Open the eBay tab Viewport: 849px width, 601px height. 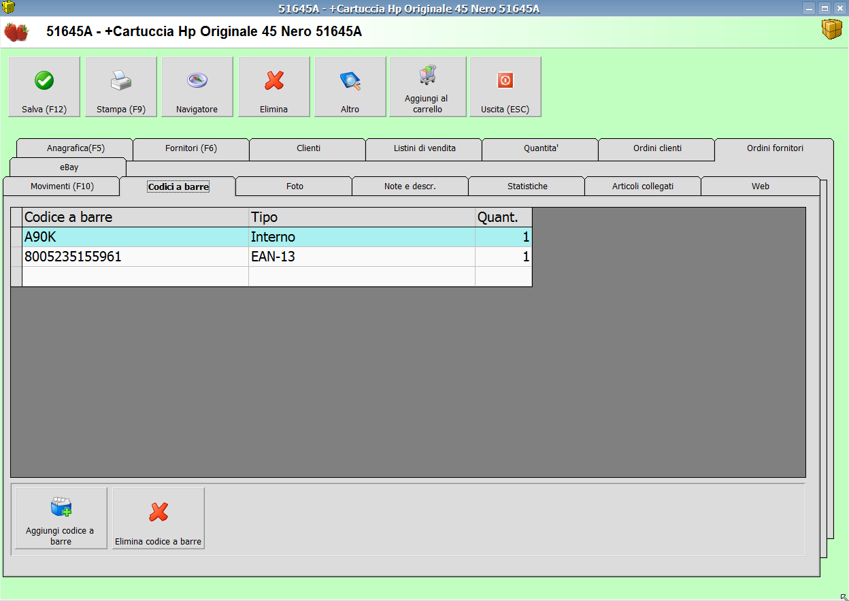coord(69,167)
